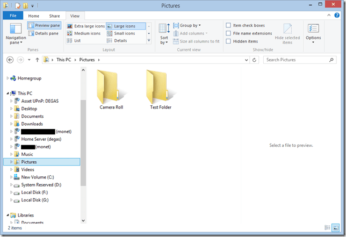Open Videos in navigation pane
The width and height of the screenshot is (346, 237).
coord(27,169)
